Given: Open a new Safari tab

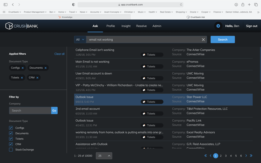Looking at the screenshot, I should [x=249, y=5].
